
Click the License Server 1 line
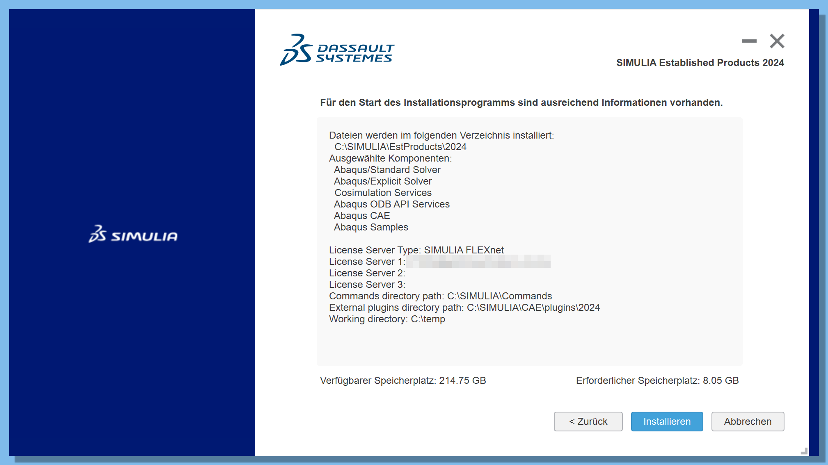point(439,262)
